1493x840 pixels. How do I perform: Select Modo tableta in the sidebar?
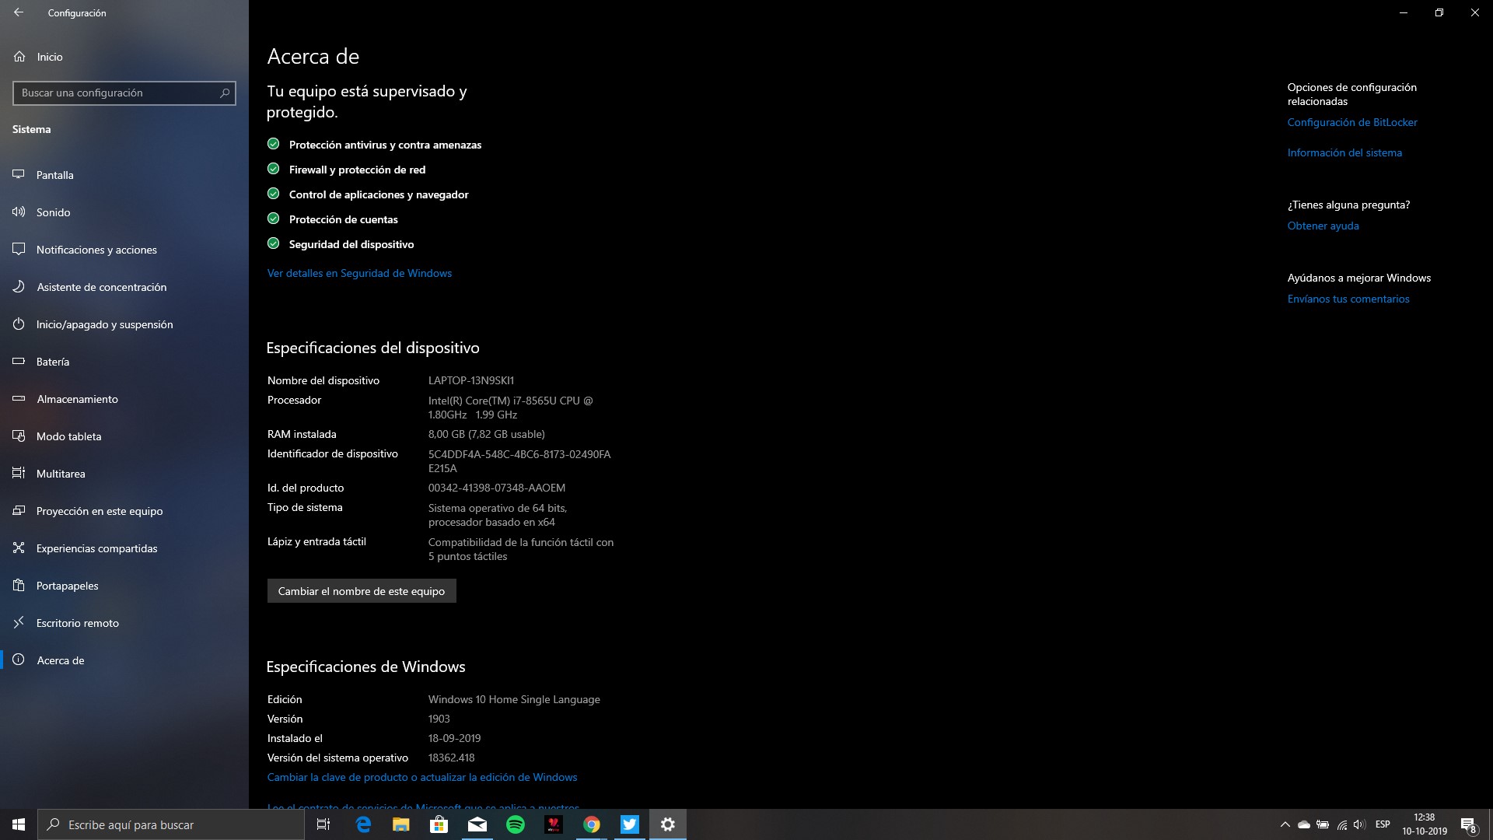point(124,436)
